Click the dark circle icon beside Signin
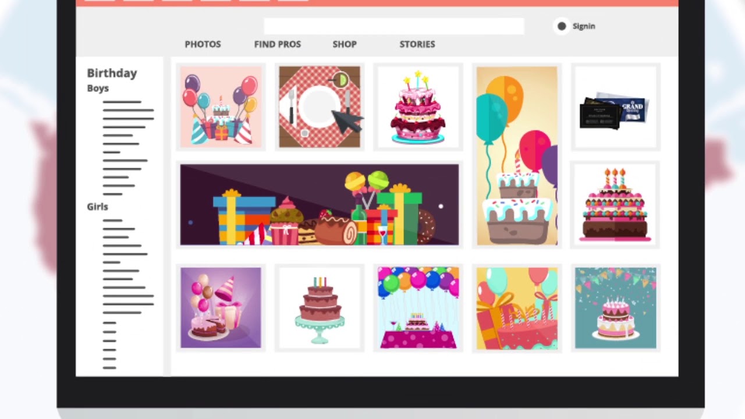The height and width of the screenshot is (419, 745). pos(562,26)
